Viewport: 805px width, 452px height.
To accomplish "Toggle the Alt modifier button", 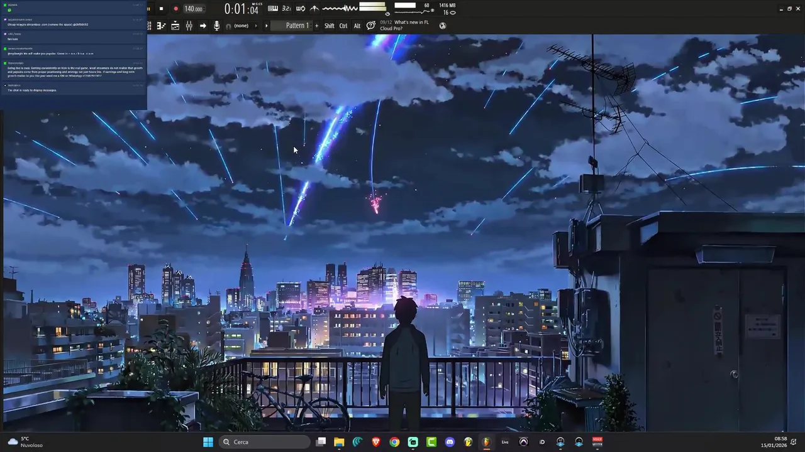I will [x=357, y=26].
